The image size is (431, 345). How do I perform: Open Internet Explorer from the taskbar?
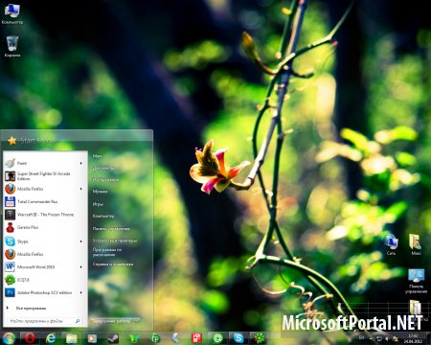pos(51,338)
